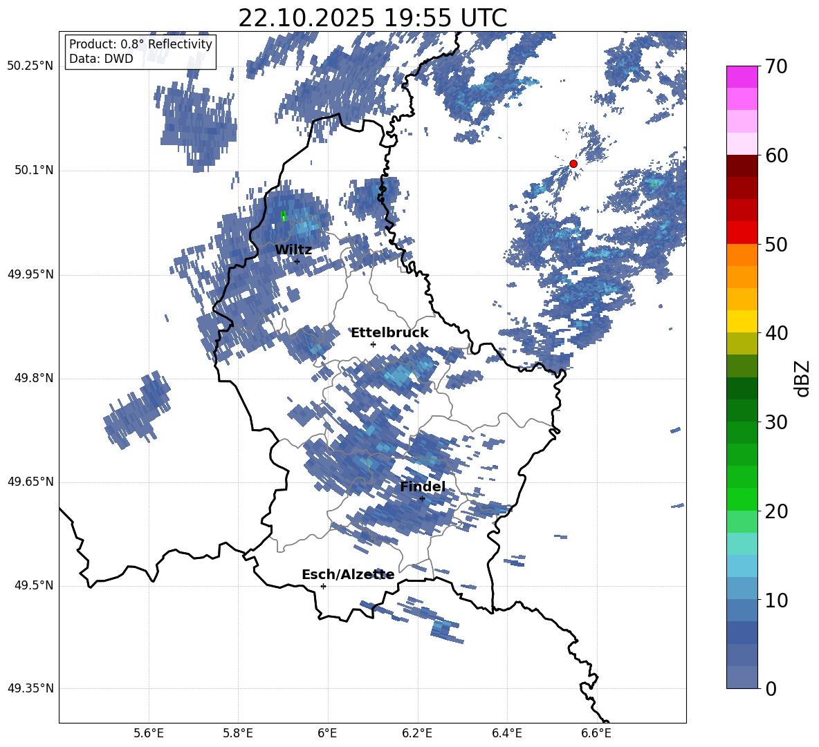Viewport: 819px width, 747px height.
Task: Click the 50.25°N latitude label
Action: (x=30, y=66)
